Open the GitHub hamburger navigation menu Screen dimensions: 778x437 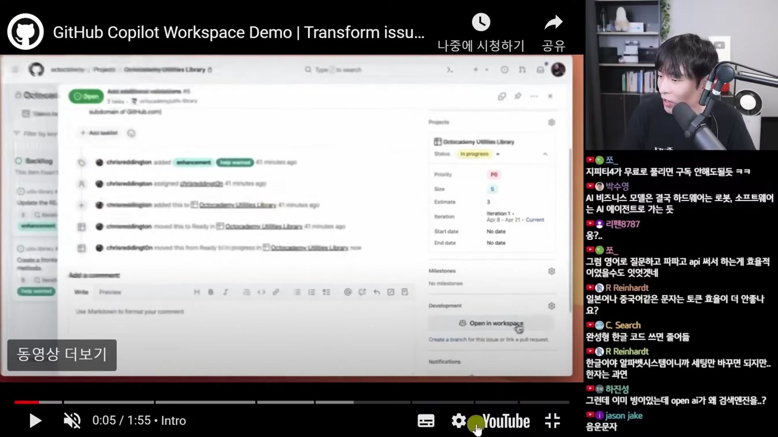(x=15, y=69)
